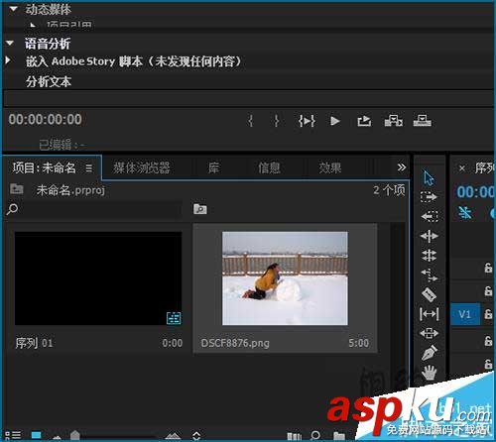Click the Mark In brace button
Image resolution: width=496 pixels, height=442 pixels.
(251, 121)
